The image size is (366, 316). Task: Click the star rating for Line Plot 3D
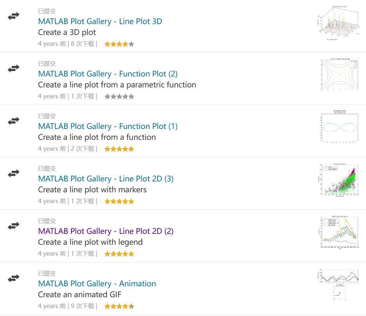click(119, 44)
